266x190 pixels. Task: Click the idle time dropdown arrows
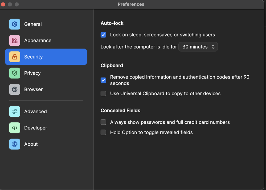point(213,47)
